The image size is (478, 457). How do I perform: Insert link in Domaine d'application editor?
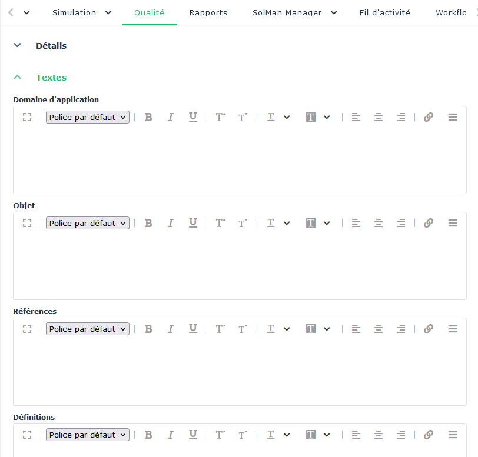(429, 117)
